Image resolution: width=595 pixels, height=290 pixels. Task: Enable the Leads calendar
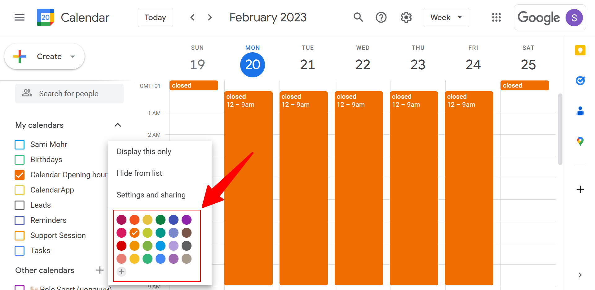20,205
